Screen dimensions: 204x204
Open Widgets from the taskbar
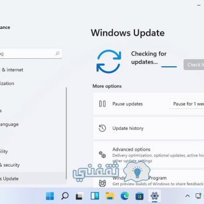click(x=95, y=196)
